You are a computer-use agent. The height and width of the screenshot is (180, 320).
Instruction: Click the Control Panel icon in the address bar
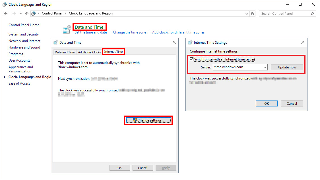[34, 14]
